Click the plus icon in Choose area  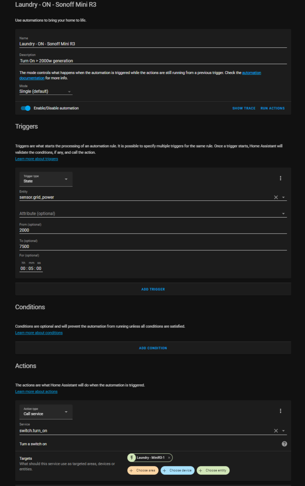point(132,470)
